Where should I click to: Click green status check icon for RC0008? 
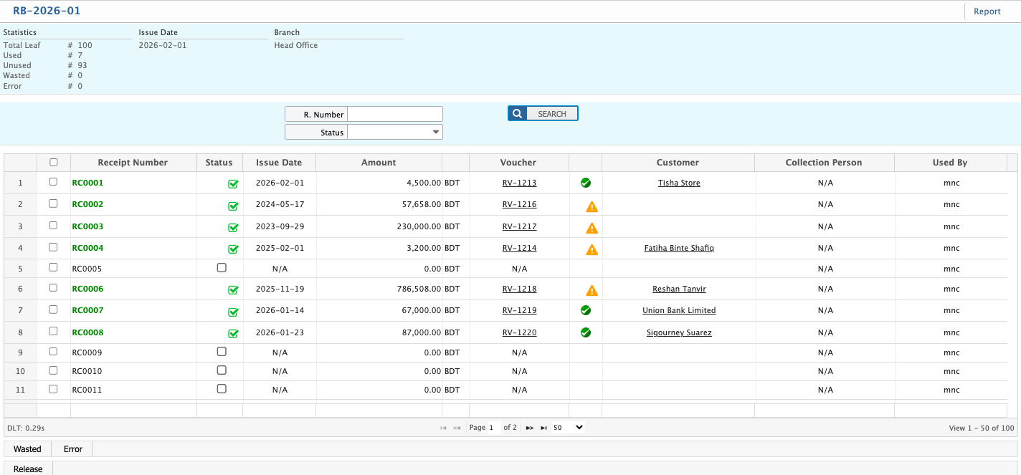[233, 334]
